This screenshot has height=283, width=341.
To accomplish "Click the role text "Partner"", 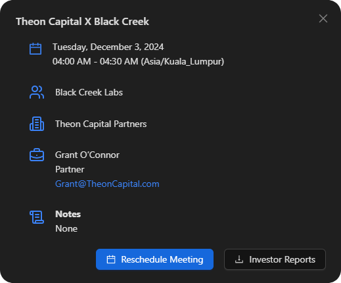I will [x=70, y=169].
